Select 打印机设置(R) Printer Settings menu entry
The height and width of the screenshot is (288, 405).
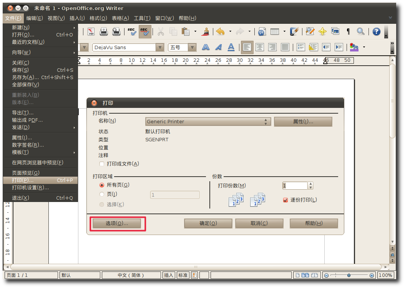click(41, 188)
